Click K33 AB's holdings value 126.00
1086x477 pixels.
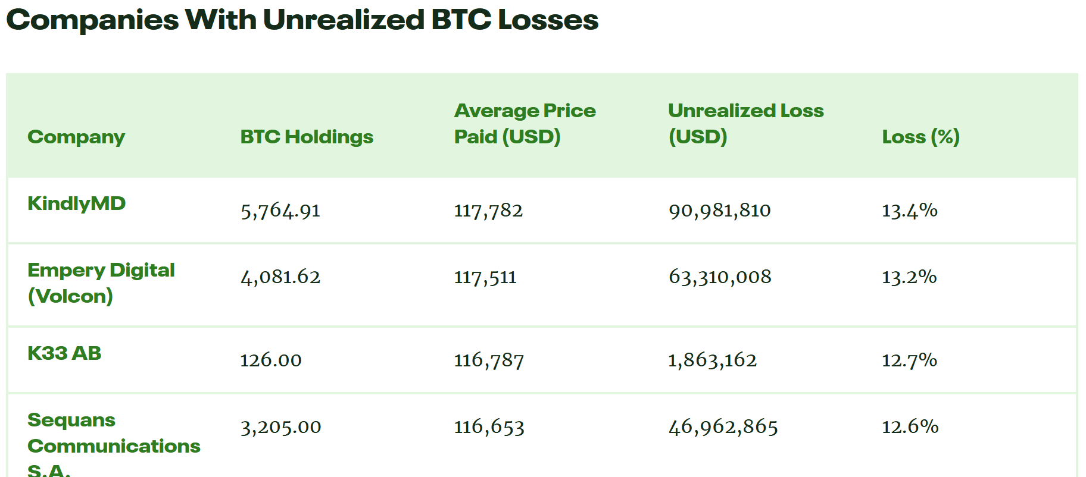[x=271, y=360]
